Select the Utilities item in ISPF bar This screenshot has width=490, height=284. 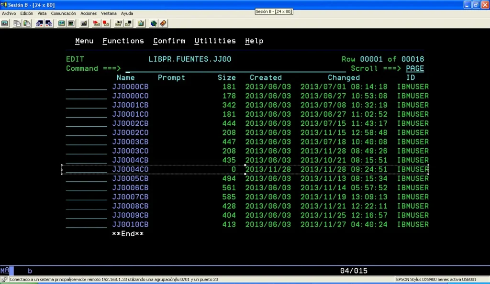(x=215, y=41)
